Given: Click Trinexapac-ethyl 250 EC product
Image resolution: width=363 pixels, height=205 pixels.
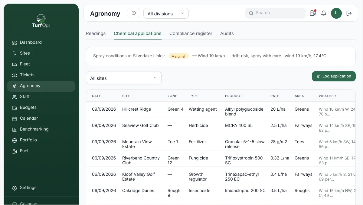Looking at the screenshot, I should 242,177.
